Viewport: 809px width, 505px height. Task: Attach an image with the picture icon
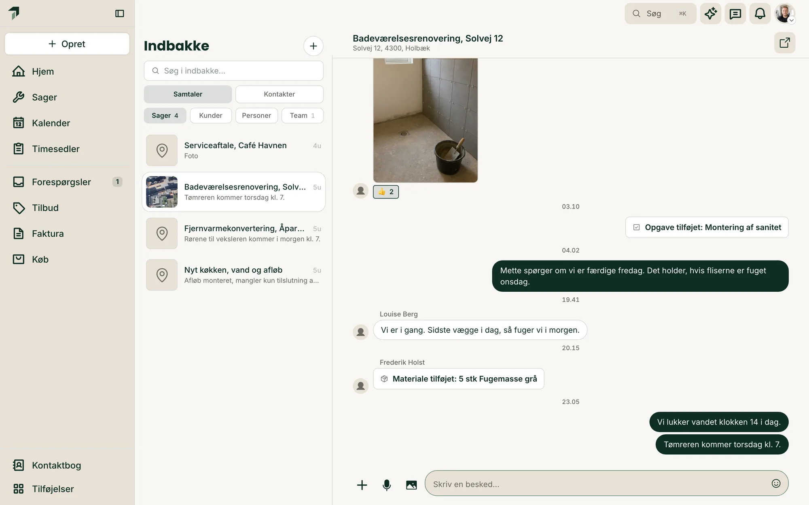point(411,485)
